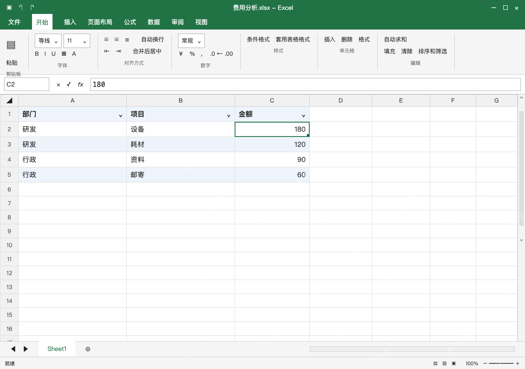The height and width of the screenshot is (369, 525).
Task: Switch to Normal view in status bar
Action: pos(436,363)
